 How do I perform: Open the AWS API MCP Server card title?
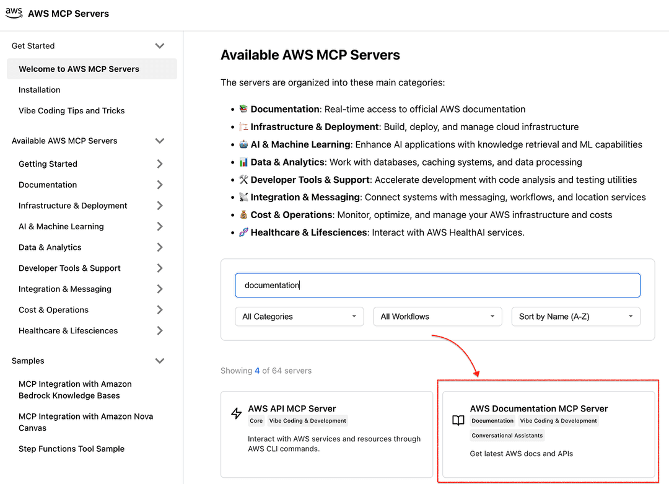tap(292, 408)
